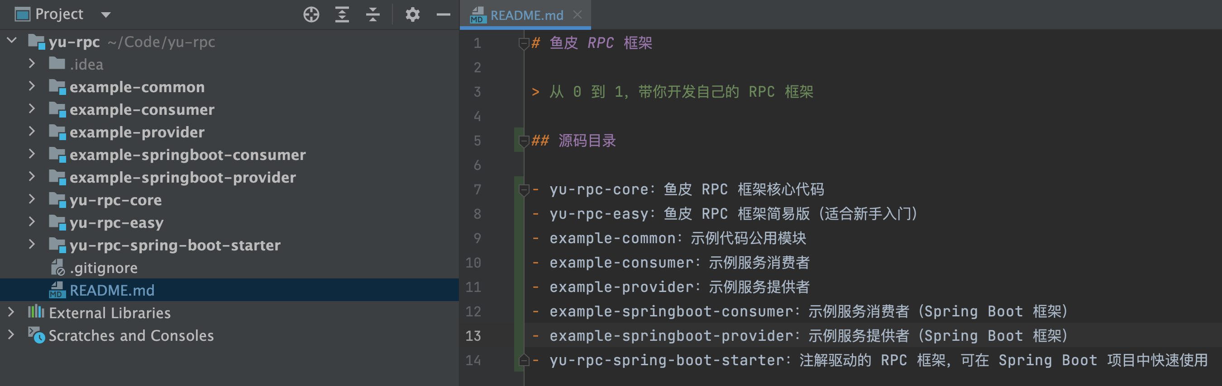Switch to the README.md editor tab
This screenshot has width=1222, height=386.
[x=526, y=15]
